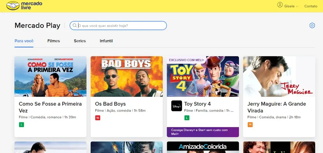323x153 pixels.
Task: Click 'Filme | Comédia, romance | 1h 39m' text
Action: click(47, 117)
